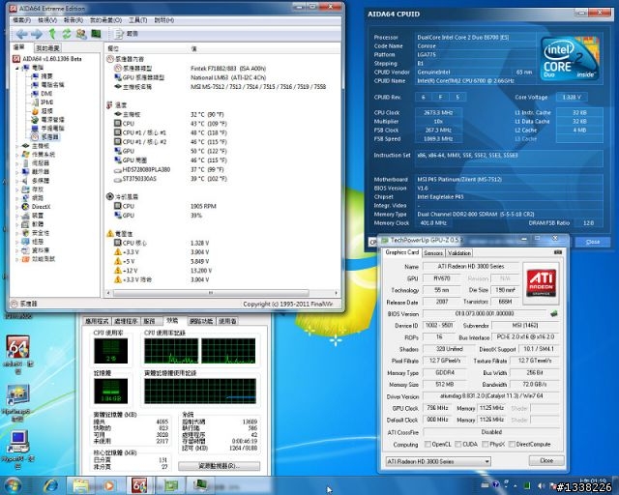Enable the OpenCL checkbox in GPU-Z
This screenshot has height=495, width=619.
(x=427, y=445)
